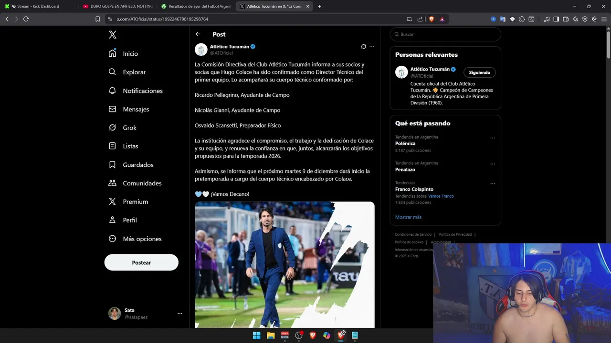Open the tweet's three-dot more menu

pos(372,47)
